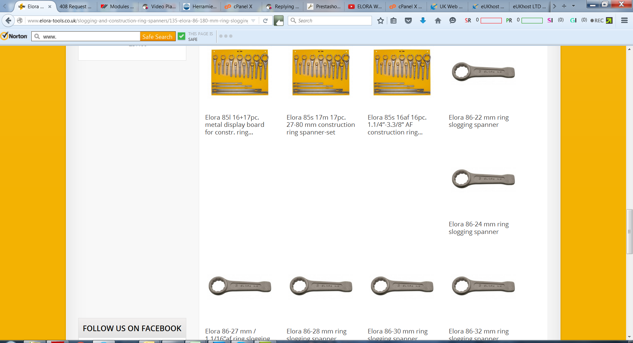Screen dimensions: 633x343
Task: Click the Elora 86-30 mm spanner image
Action: tap(402, 286)
